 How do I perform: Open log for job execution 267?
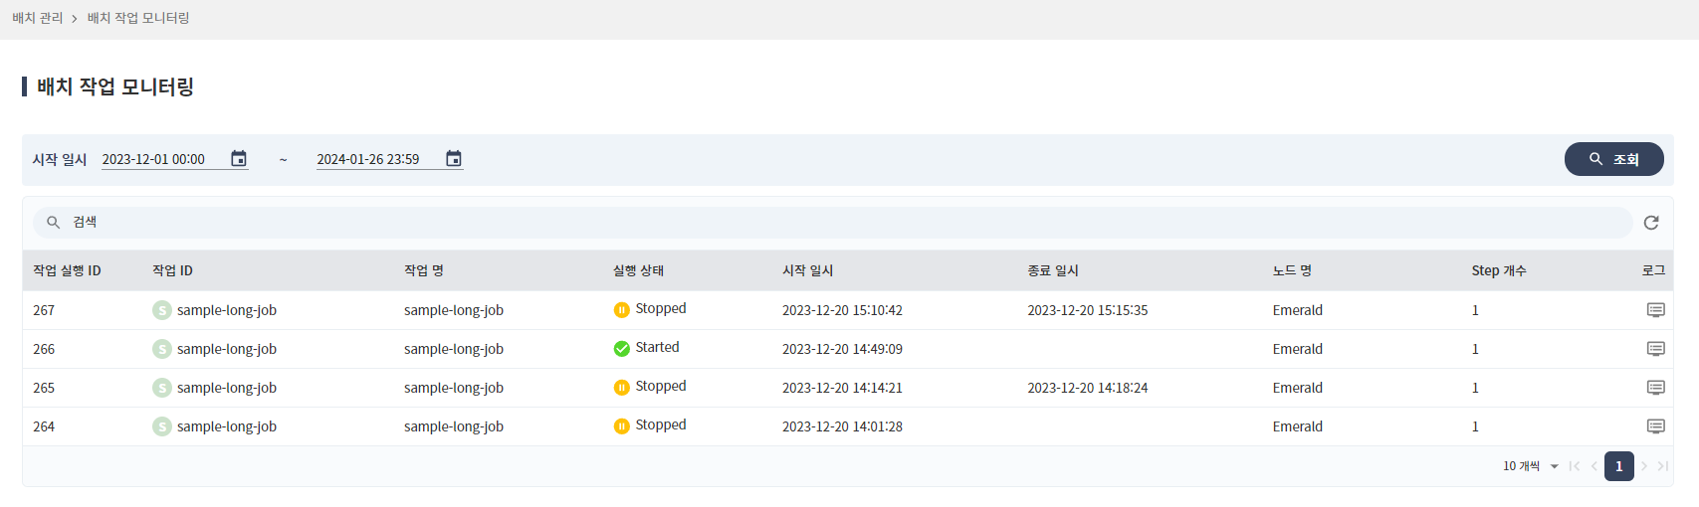[1655, 310]
